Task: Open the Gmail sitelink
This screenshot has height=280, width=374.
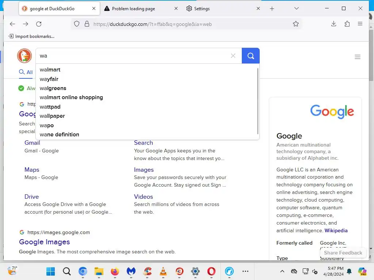Action: coord(32,143)
